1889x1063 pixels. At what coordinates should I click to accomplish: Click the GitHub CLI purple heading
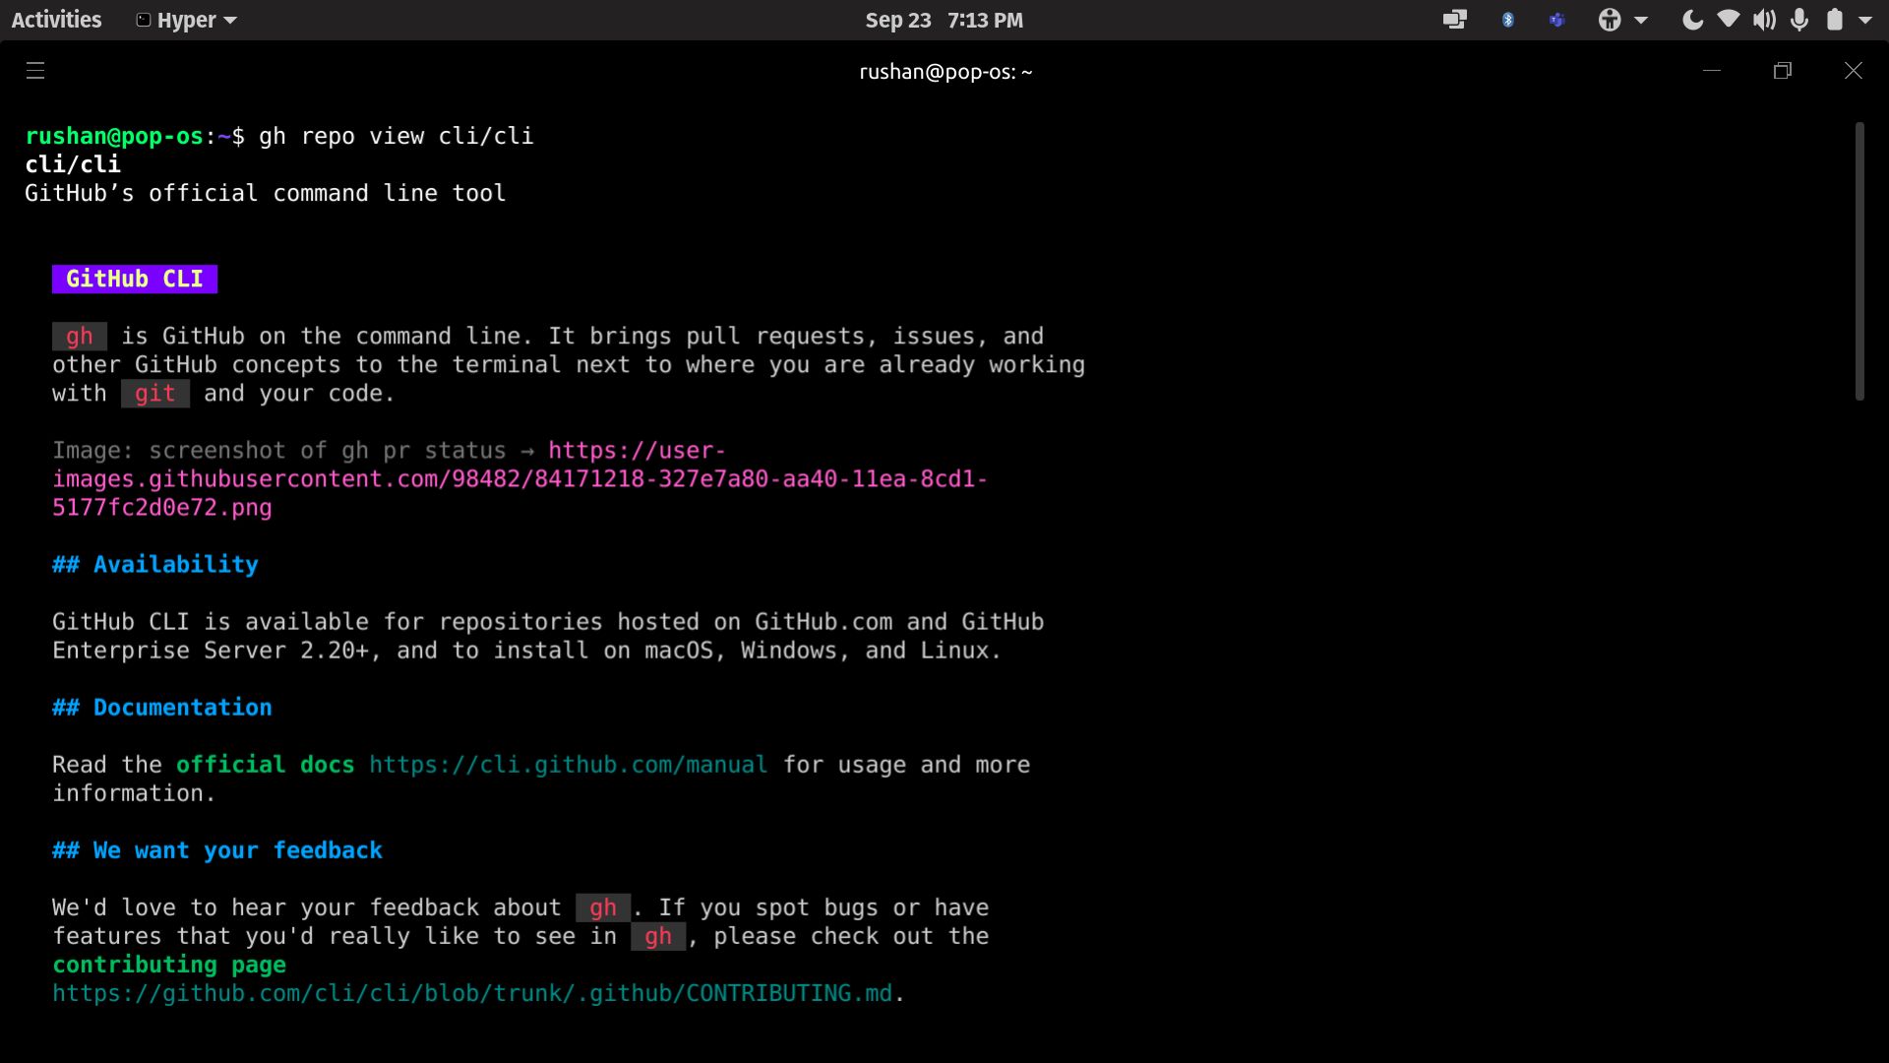coord(135,280)
